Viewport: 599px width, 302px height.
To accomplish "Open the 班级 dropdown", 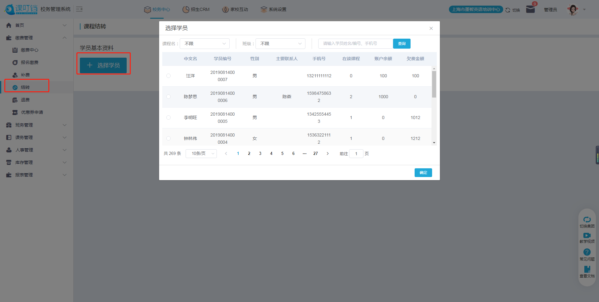I will (280, 44).
